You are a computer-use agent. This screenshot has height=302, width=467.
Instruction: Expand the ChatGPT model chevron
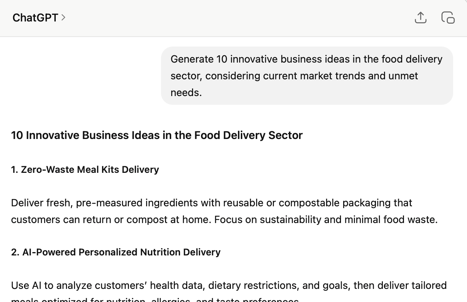click(63, 17)
